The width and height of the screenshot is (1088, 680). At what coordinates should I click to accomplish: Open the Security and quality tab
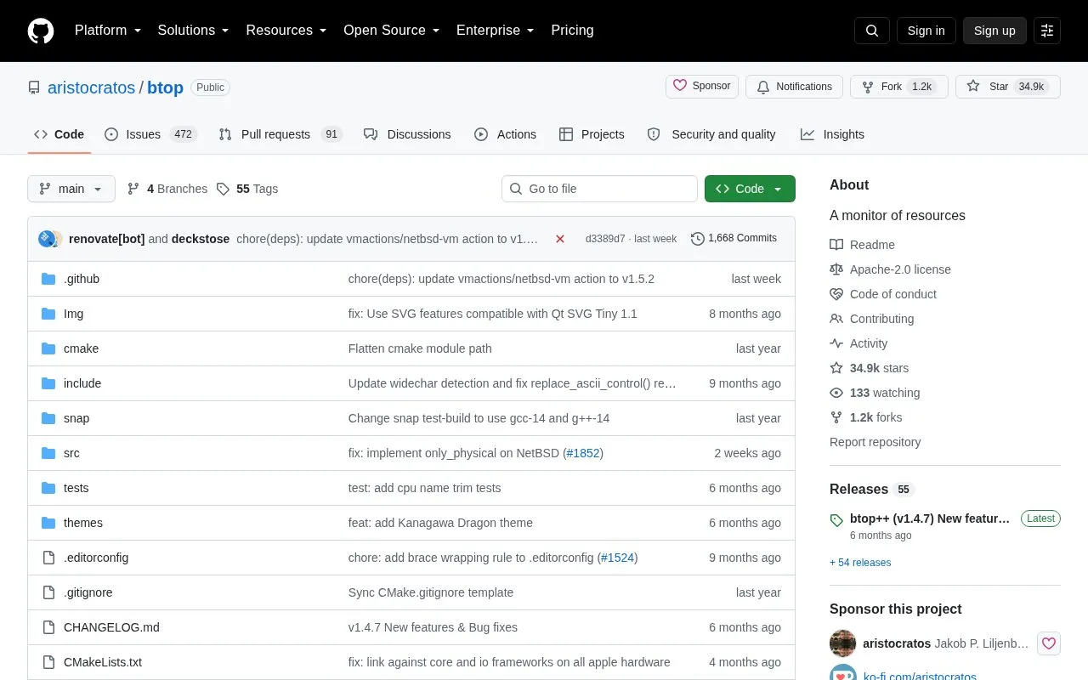click(711, 134)
